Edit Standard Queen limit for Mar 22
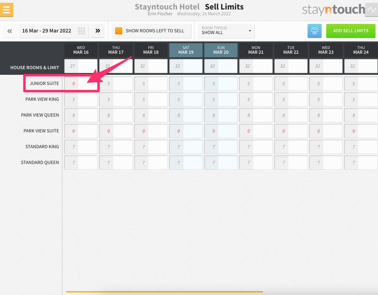Viewport: 378px width, 295px height. click(298, 162)
